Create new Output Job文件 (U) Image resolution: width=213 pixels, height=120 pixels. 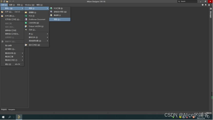(x=37, y=26)
